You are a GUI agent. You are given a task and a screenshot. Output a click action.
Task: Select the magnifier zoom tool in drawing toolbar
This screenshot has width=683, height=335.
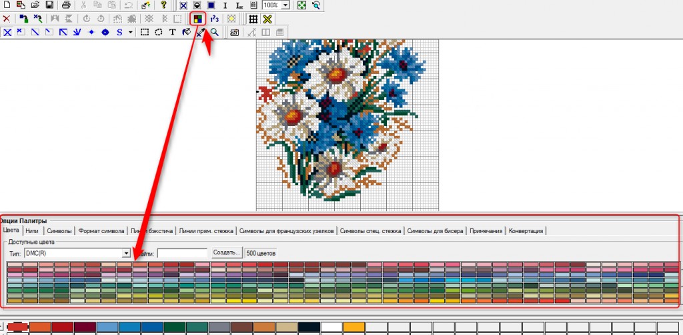(214, 32)
